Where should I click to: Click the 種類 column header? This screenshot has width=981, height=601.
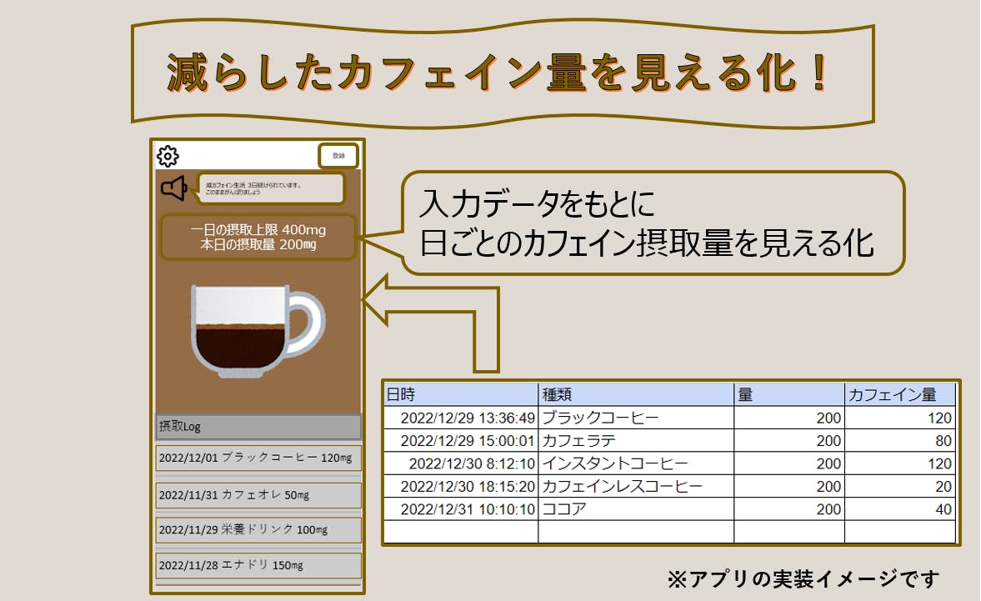tap(636, 395)
